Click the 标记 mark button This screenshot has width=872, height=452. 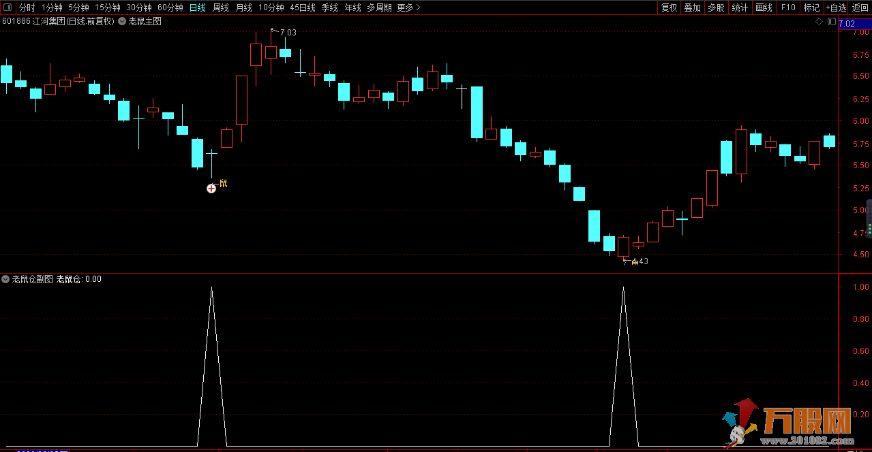coord(812,7)
